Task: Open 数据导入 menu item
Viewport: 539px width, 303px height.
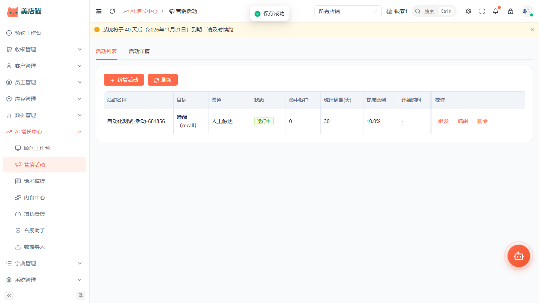Action: 45,247
